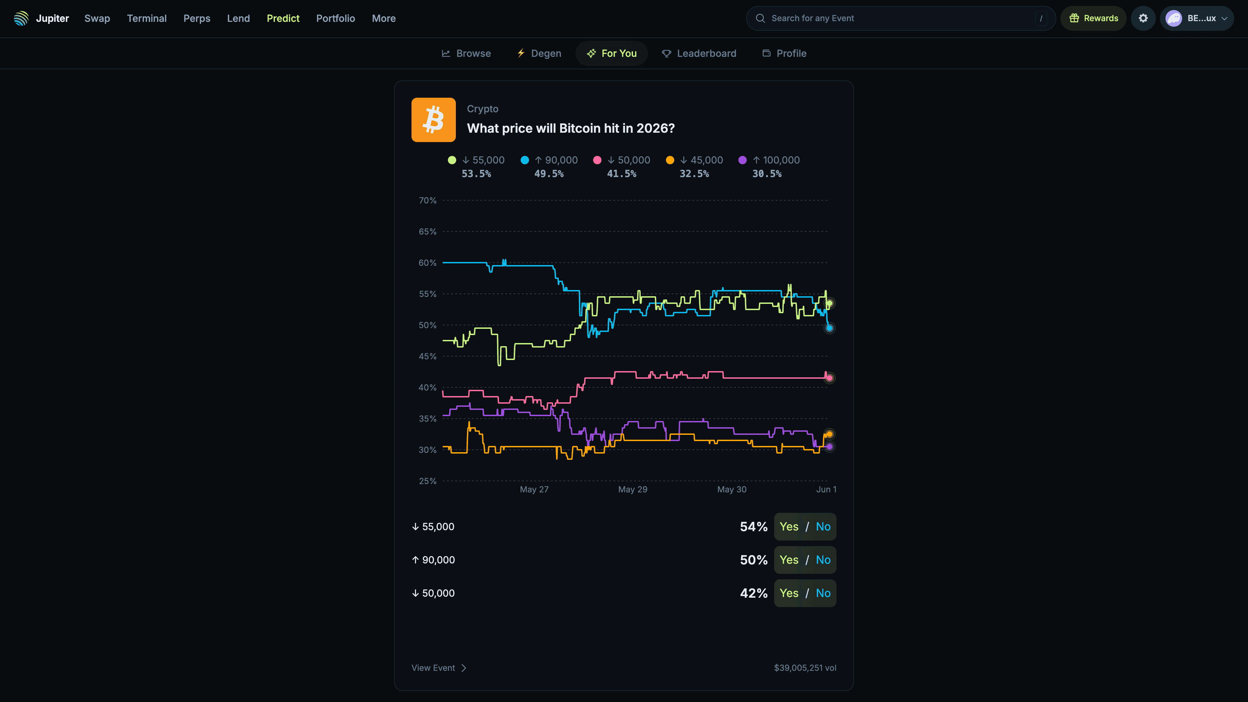This screenshot has width=1248, height=702.
Task: Open Rewards via the gift button
Action: (1093, 18)
